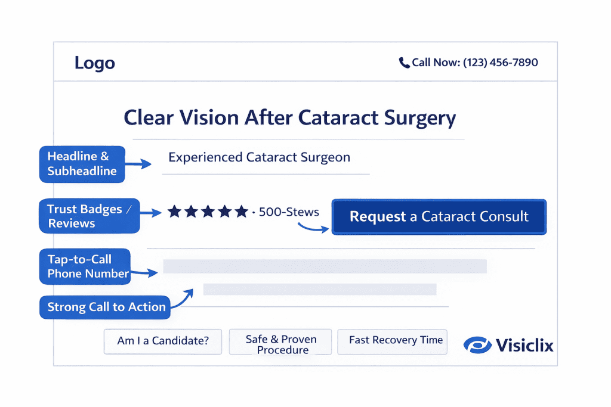This screenshot has width=611, height=407.
Task: Click the Strong Call to Action label
Action: click(x=106, y=307)
